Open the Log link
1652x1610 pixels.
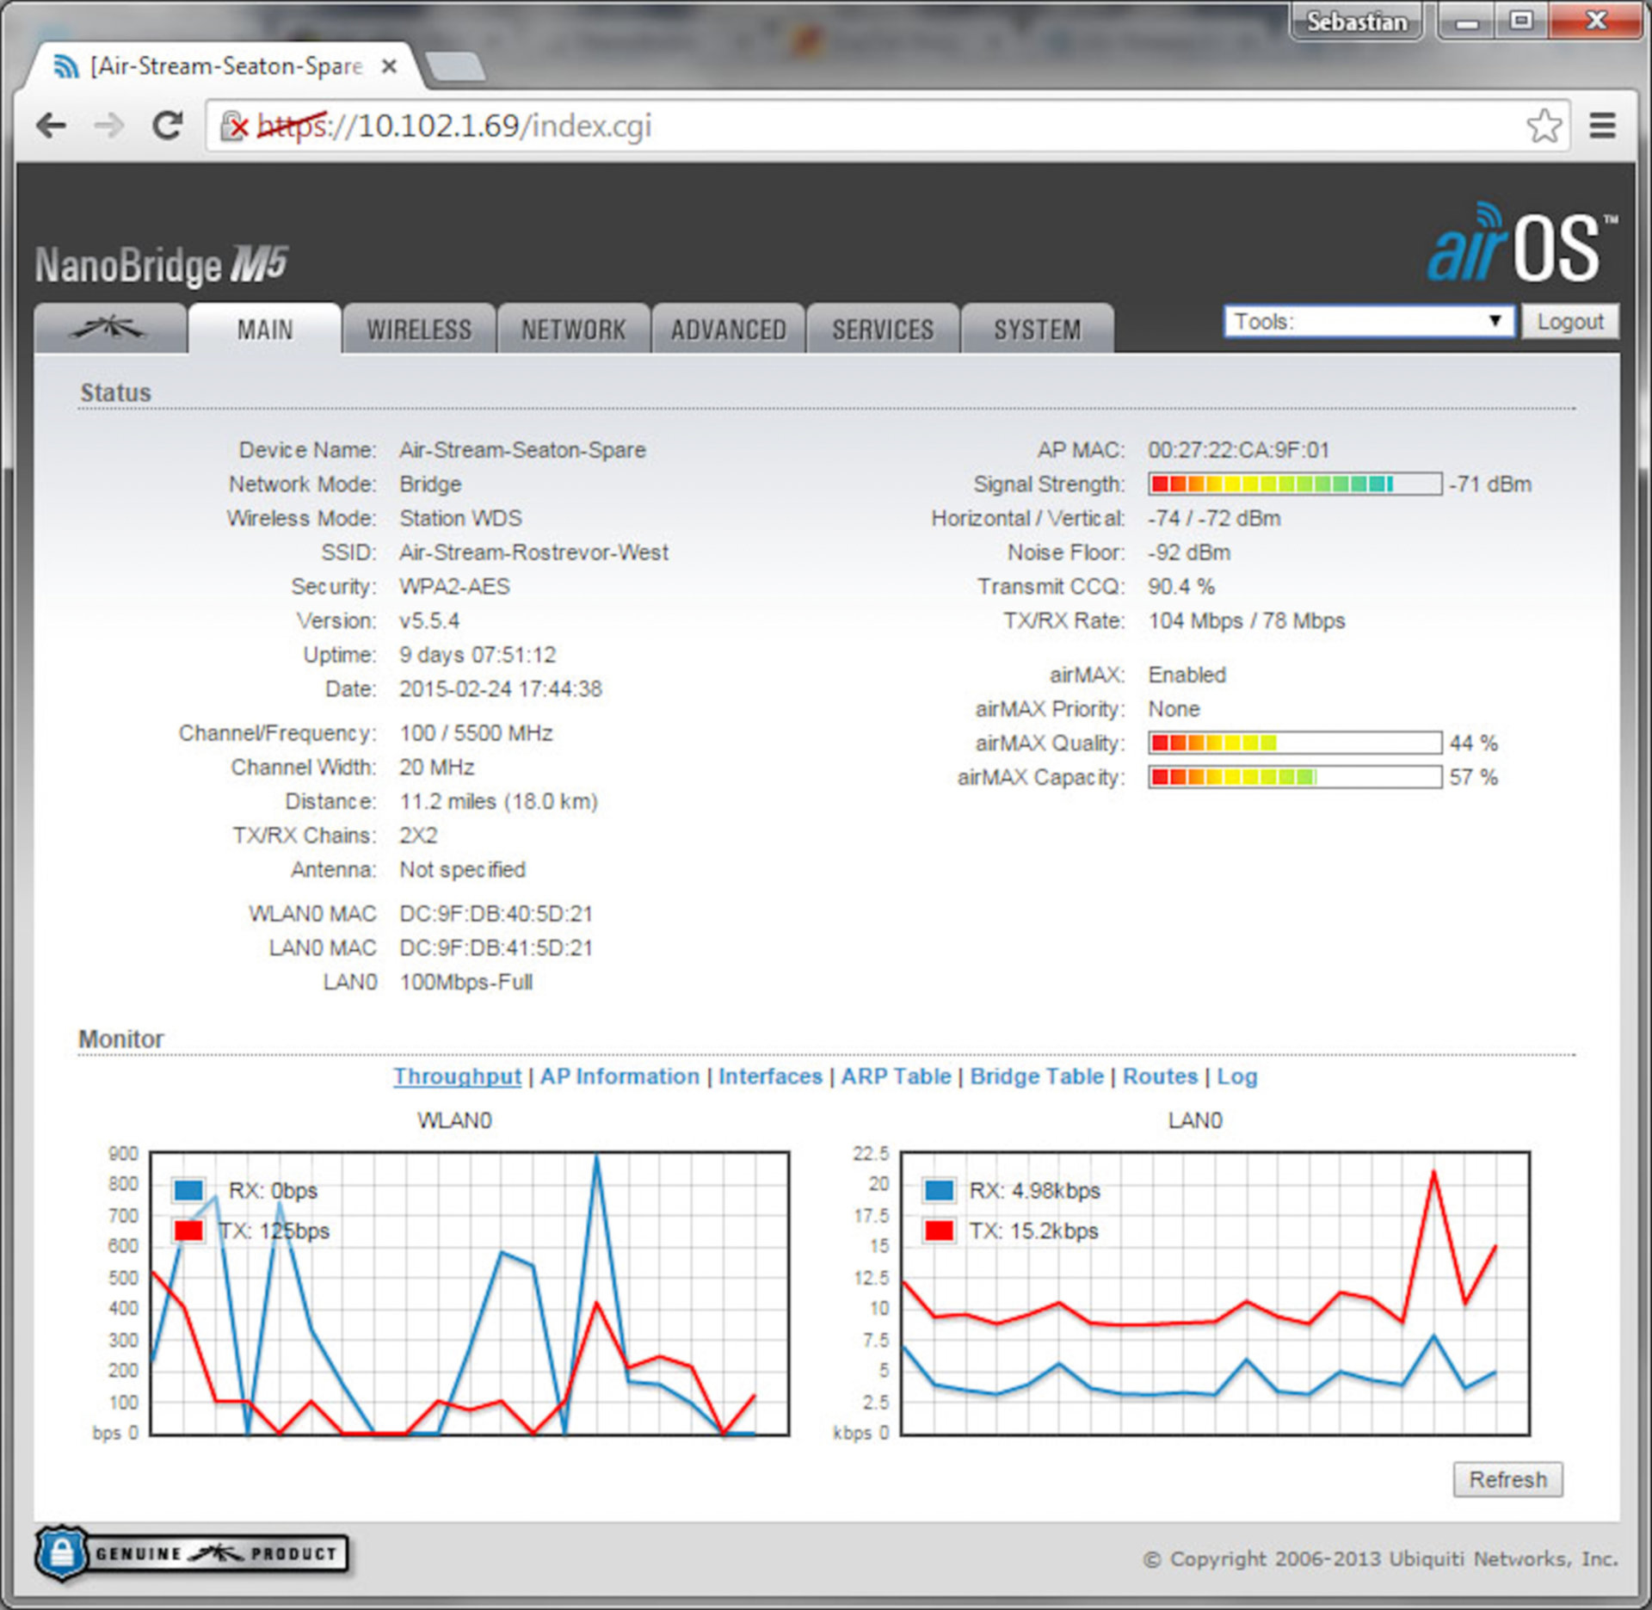click(x=1237, y=1076)
